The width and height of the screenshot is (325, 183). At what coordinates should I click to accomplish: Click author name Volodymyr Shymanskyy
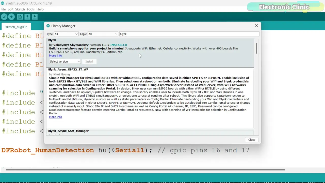point(71,45)
